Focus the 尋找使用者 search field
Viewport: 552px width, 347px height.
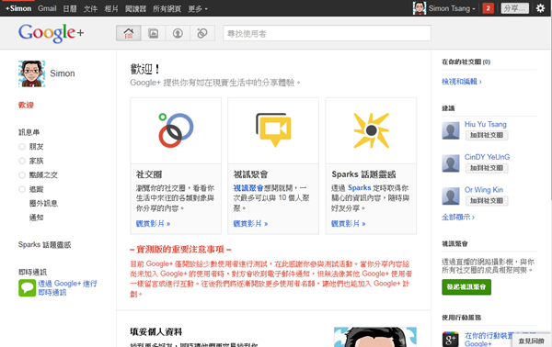point(327,33)
